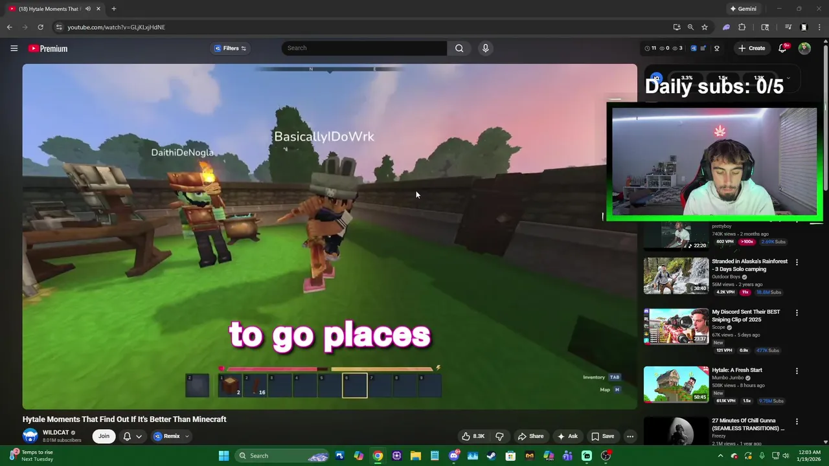Open Chrome three-dot menu

click(x=820, y=27)
